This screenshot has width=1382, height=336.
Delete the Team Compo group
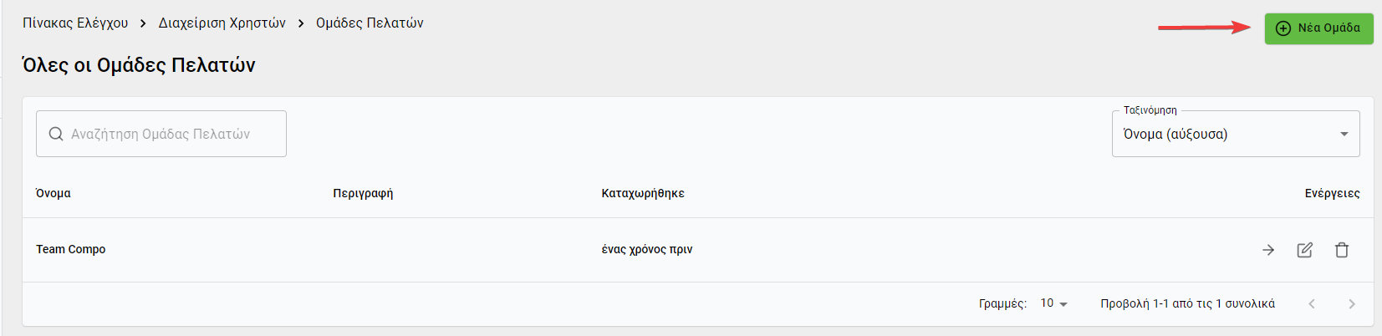click(x=1342, y=250)
